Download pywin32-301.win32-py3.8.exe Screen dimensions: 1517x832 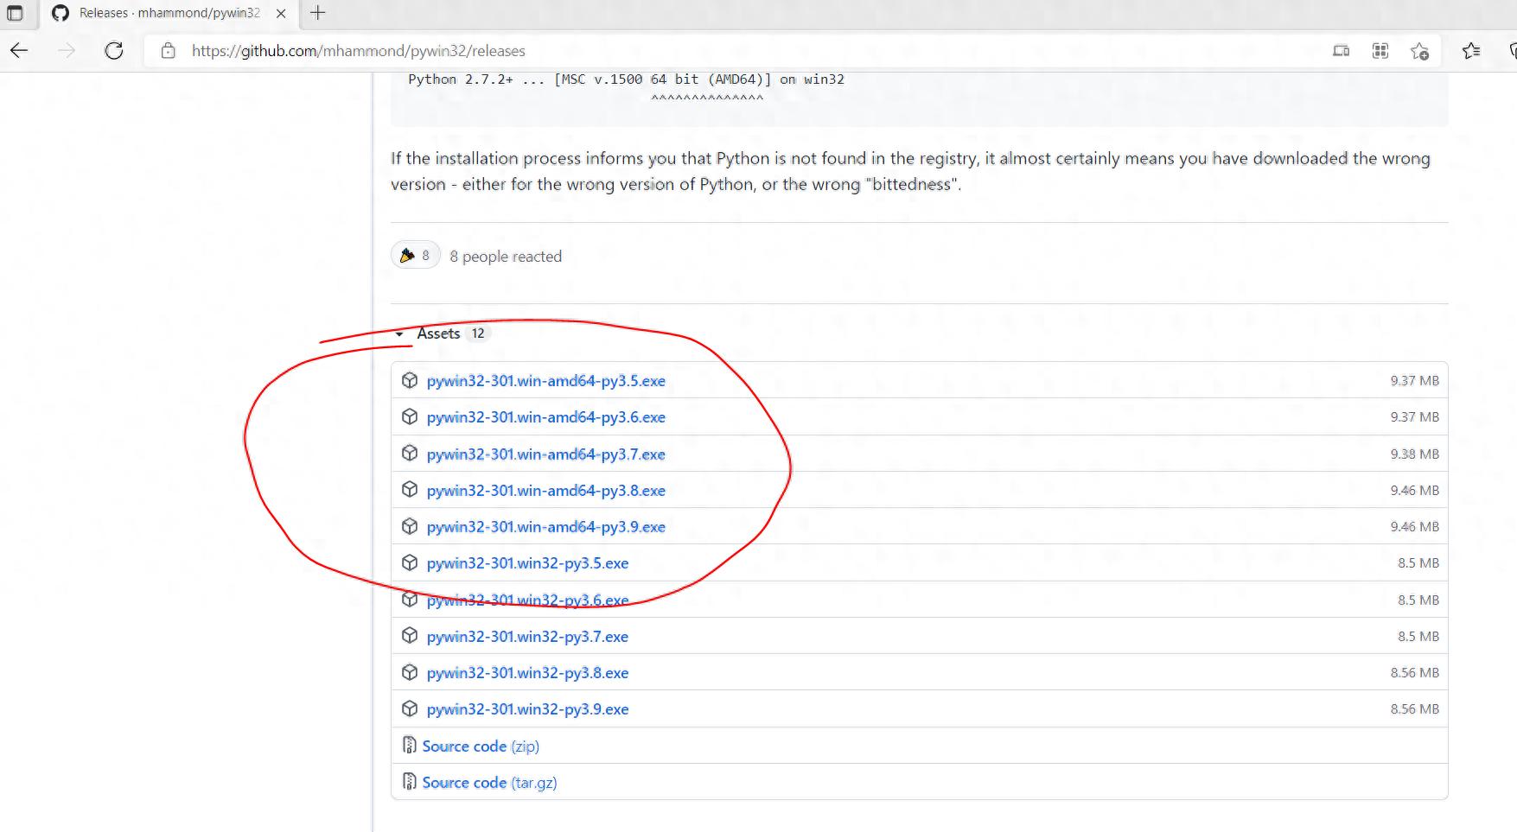(527, 673)
